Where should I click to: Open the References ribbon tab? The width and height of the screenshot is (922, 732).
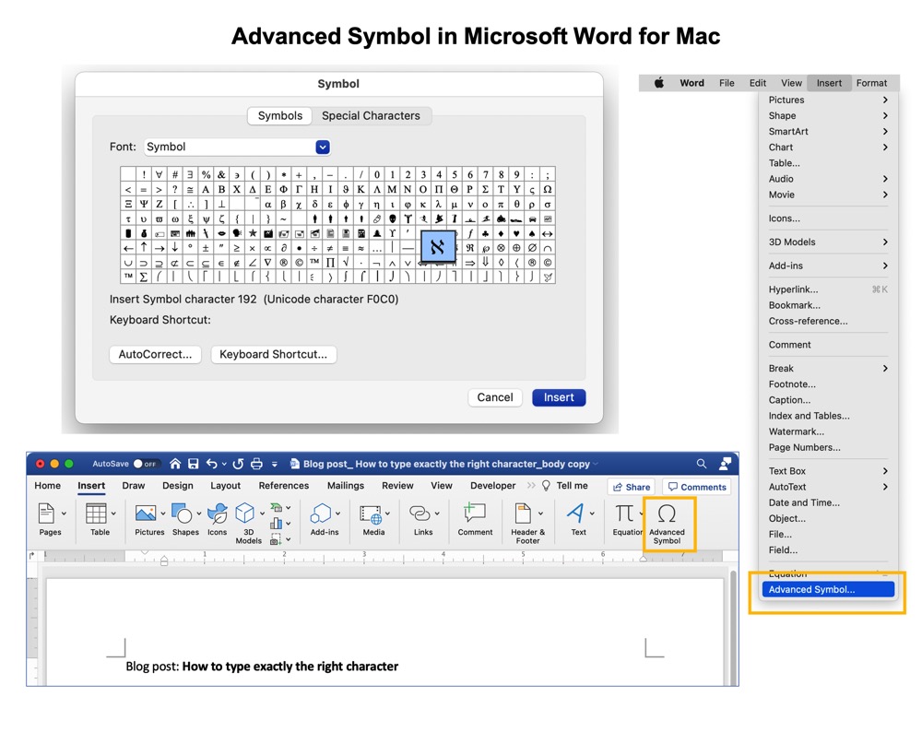click(283, 486)
